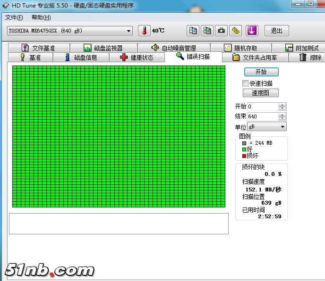Open the 文件(F) menu

[x=14, y=17]
